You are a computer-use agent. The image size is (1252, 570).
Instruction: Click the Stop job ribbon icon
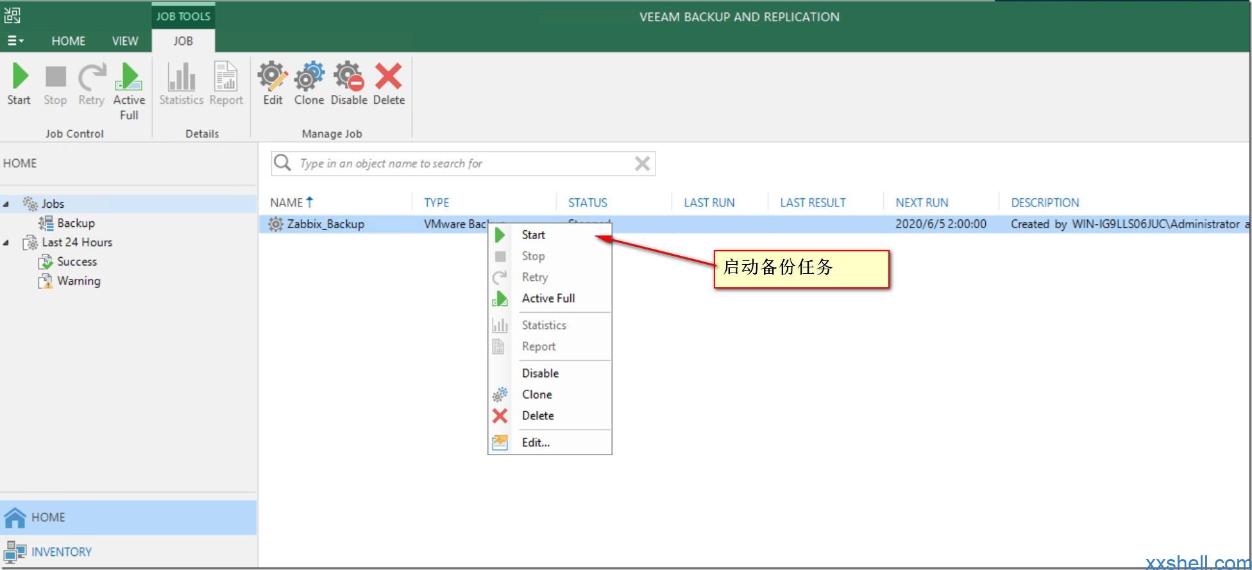[55, 84]
